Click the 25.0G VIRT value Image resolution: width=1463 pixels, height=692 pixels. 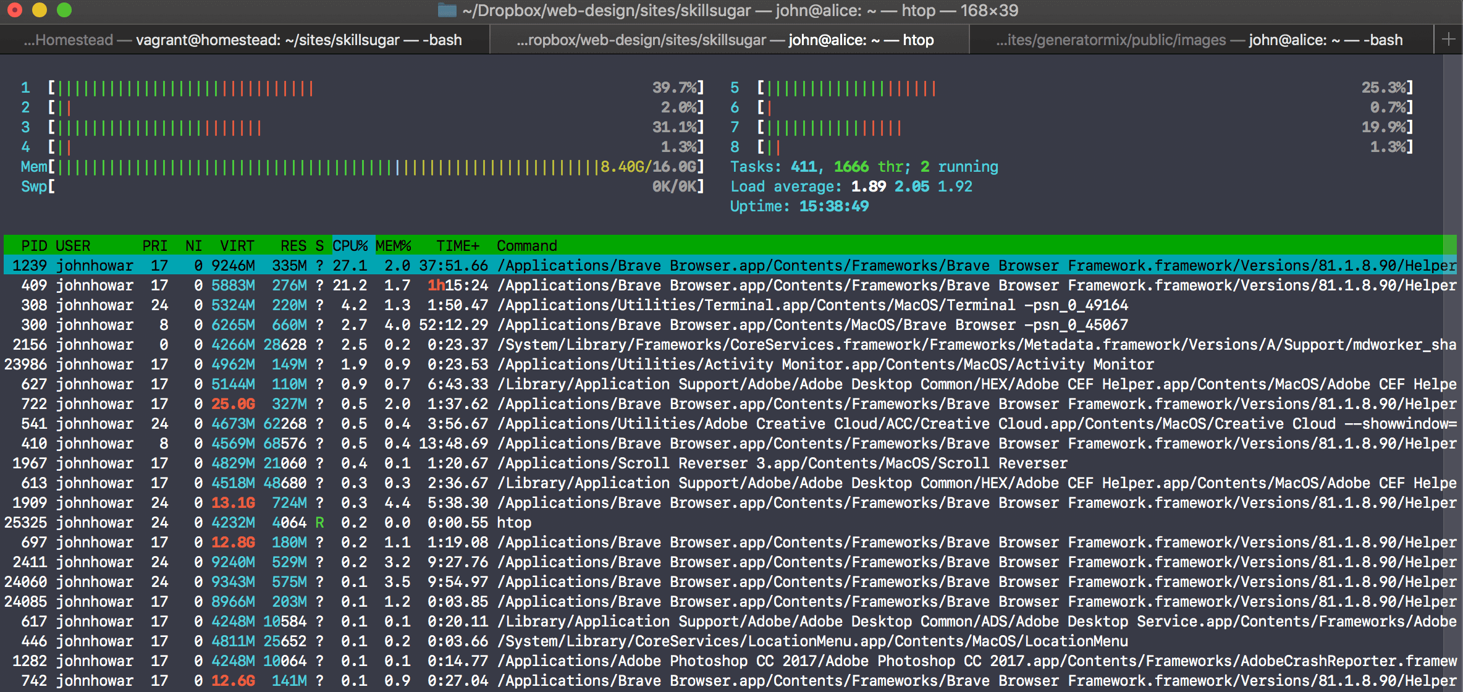pos(233,404)
